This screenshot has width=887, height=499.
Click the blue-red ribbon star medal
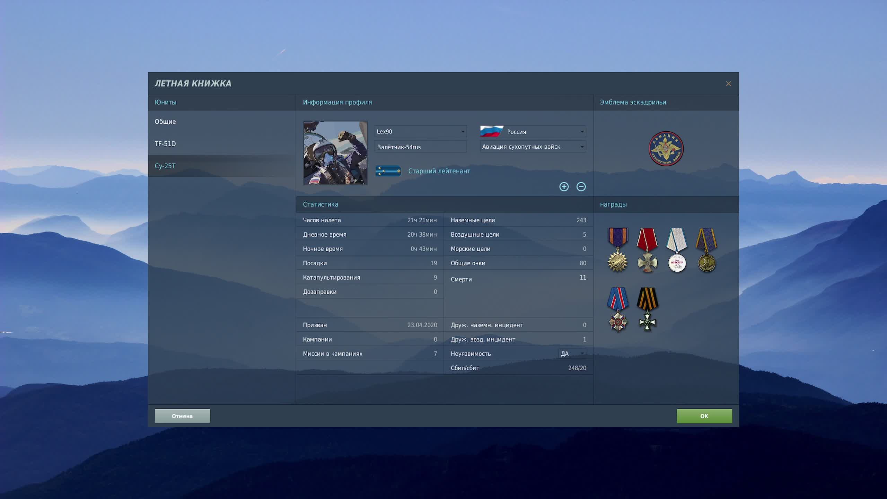618,309
